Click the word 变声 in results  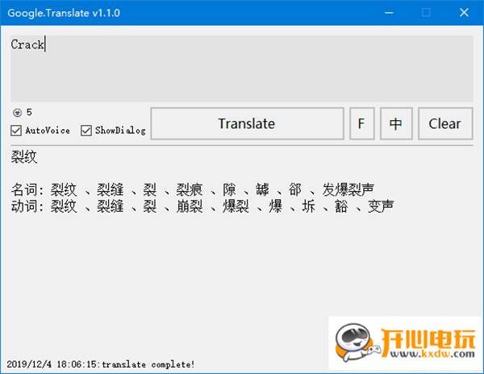[381, 206]
